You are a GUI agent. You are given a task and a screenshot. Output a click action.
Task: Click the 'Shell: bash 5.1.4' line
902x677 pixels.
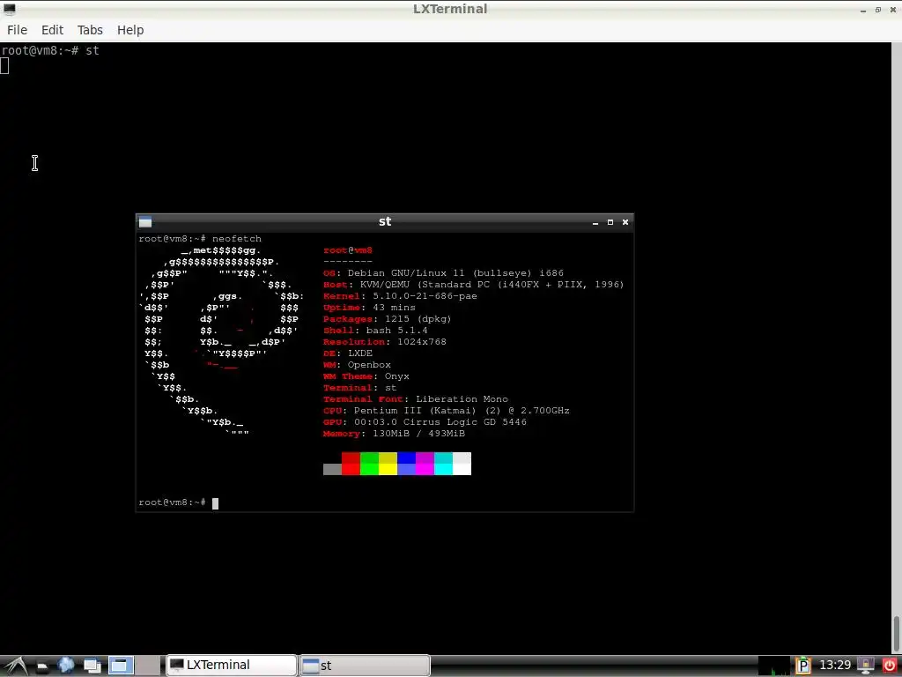point(375,331)
